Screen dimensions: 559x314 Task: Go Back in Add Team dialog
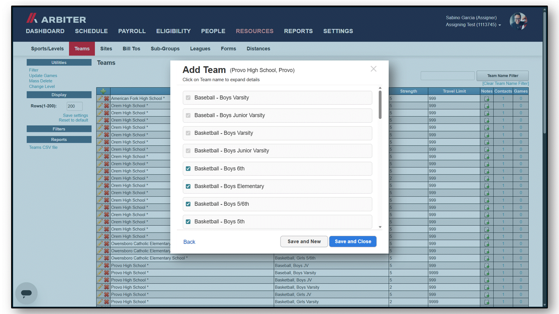tap(189, 242)
